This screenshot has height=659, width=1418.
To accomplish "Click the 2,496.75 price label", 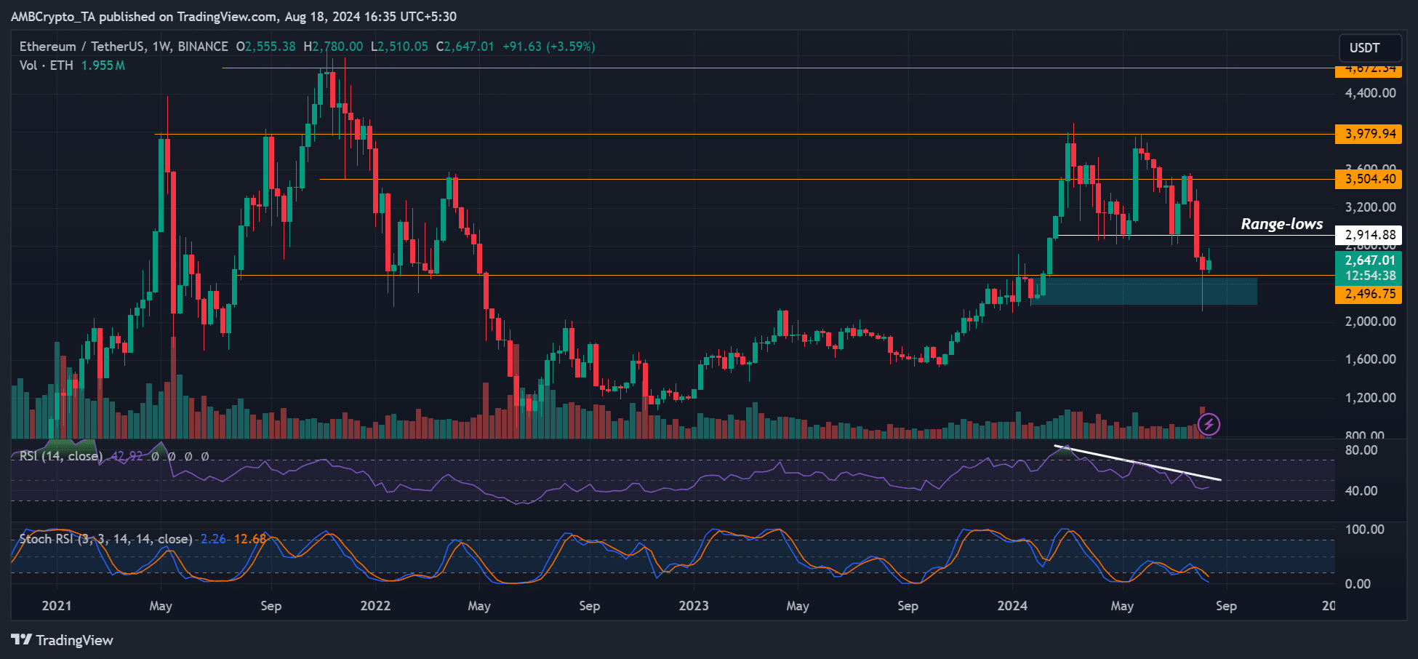I will click(1369, 294).
